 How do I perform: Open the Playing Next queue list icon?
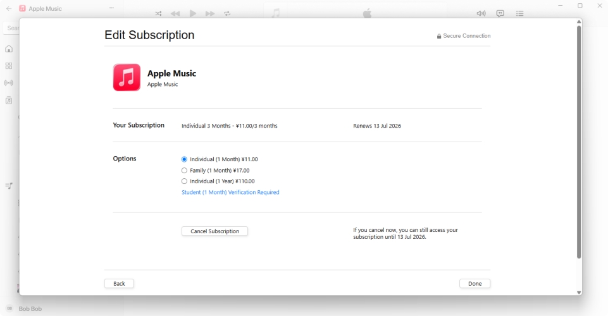519,13
